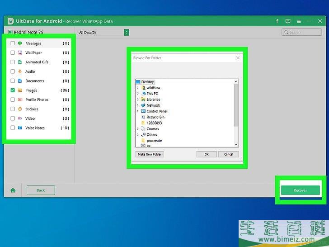
Task: Toggle the Redmi Note 7S device checkbox
Action: [x=10, y=32]
